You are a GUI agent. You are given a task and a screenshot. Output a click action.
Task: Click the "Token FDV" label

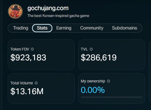(x=20, y=49)
